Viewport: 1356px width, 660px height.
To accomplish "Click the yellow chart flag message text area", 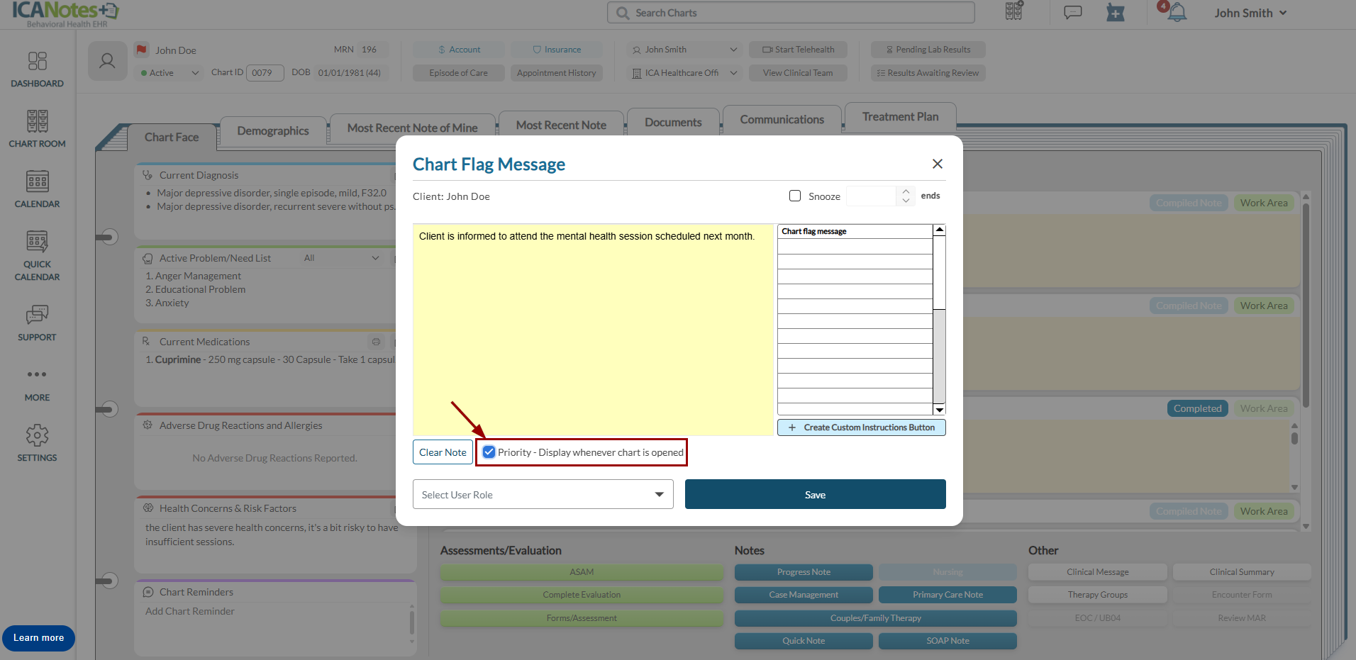I will [593, 330].
